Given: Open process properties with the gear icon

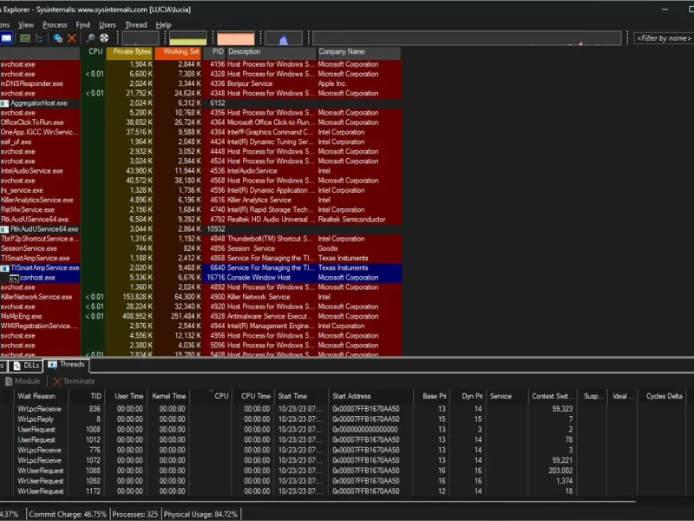Looking at the screenshot, I should pos(57,38).
